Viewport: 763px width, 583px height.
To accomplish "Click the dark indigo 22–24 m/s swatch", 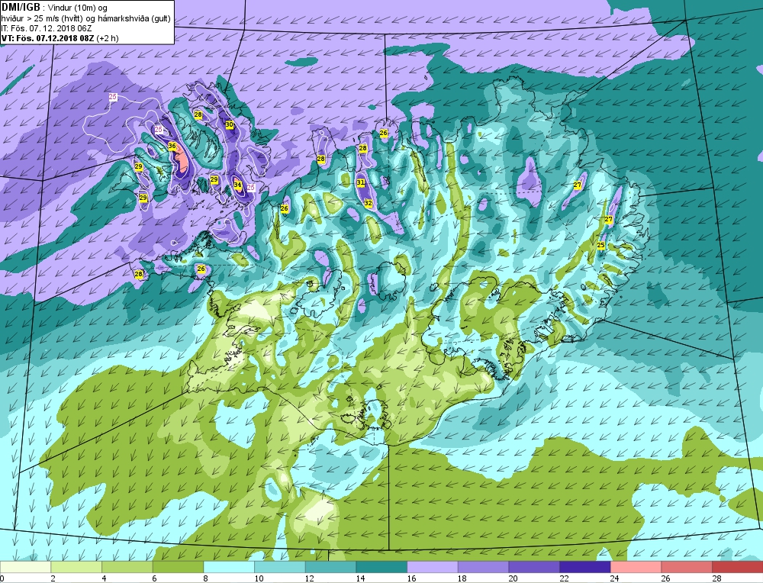I will click(585, 567).
